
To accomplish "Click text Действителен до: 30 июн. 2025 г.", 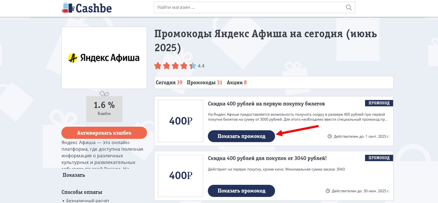I will (361, 191).
